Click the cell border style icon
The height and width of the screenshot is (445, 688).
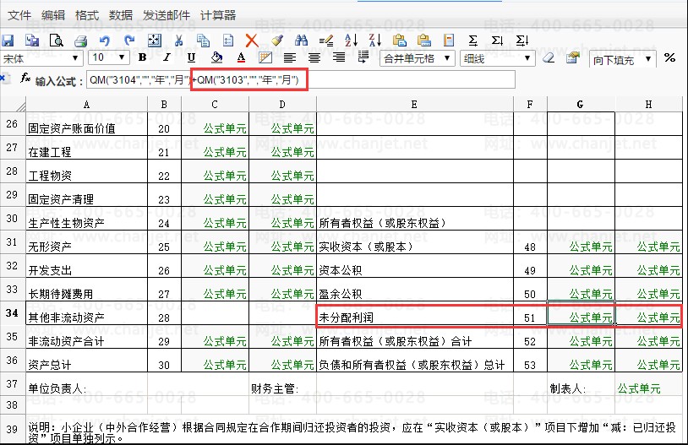tap(265, 57)
